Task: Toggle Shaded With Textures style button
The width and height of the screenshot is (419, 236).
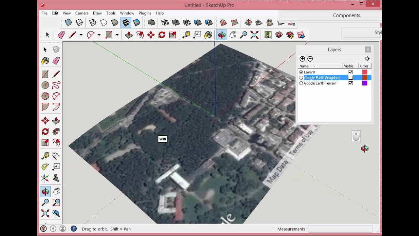Action: click(x=126, y=23)
